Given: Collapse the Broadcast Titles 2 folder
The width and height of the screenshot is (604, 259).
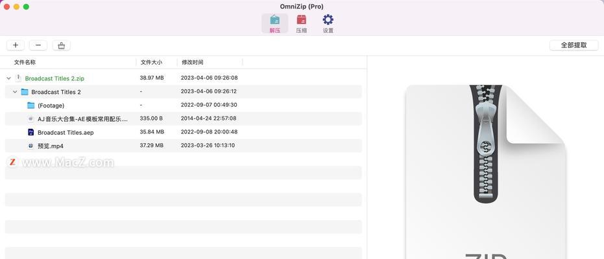Looking at the screenshot, I should [15, 92].
